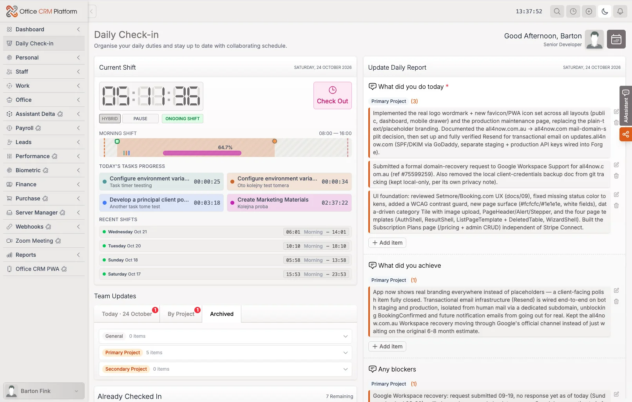This screenshot has width=632, height=402.
Task: Open the clock history icon in header
Action: pyautogui.click(x=573, y=11)
